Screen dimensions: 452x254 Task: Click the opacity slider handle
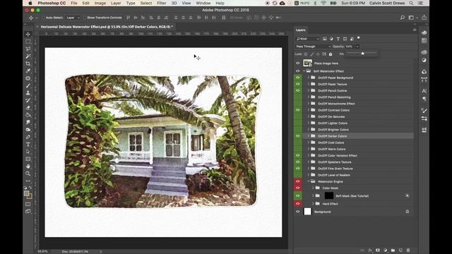click(x=362, y=54)
